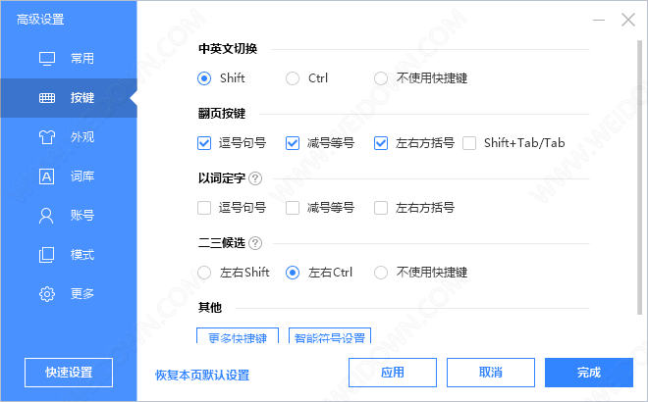648x402 pixels.
Task: Switch to the 词库 tab label
Action: coord(82,176)
